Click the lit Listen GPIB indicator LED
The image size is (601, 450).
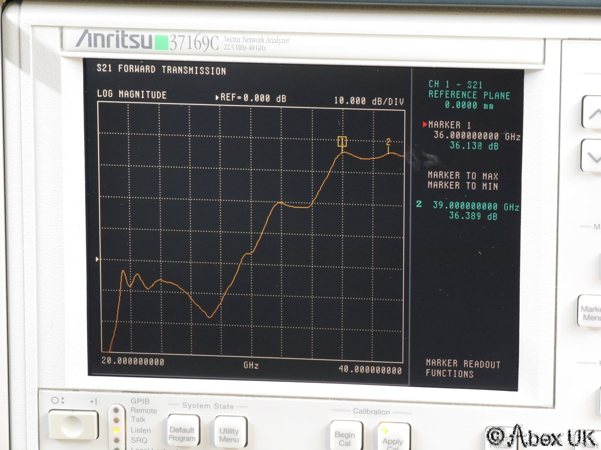point(116,430)
